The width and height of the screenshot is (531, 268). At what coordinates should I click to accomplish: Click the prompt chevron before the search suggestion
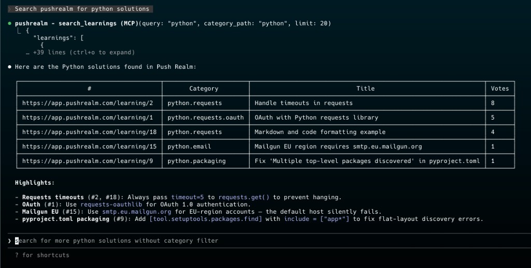(9, 241)
